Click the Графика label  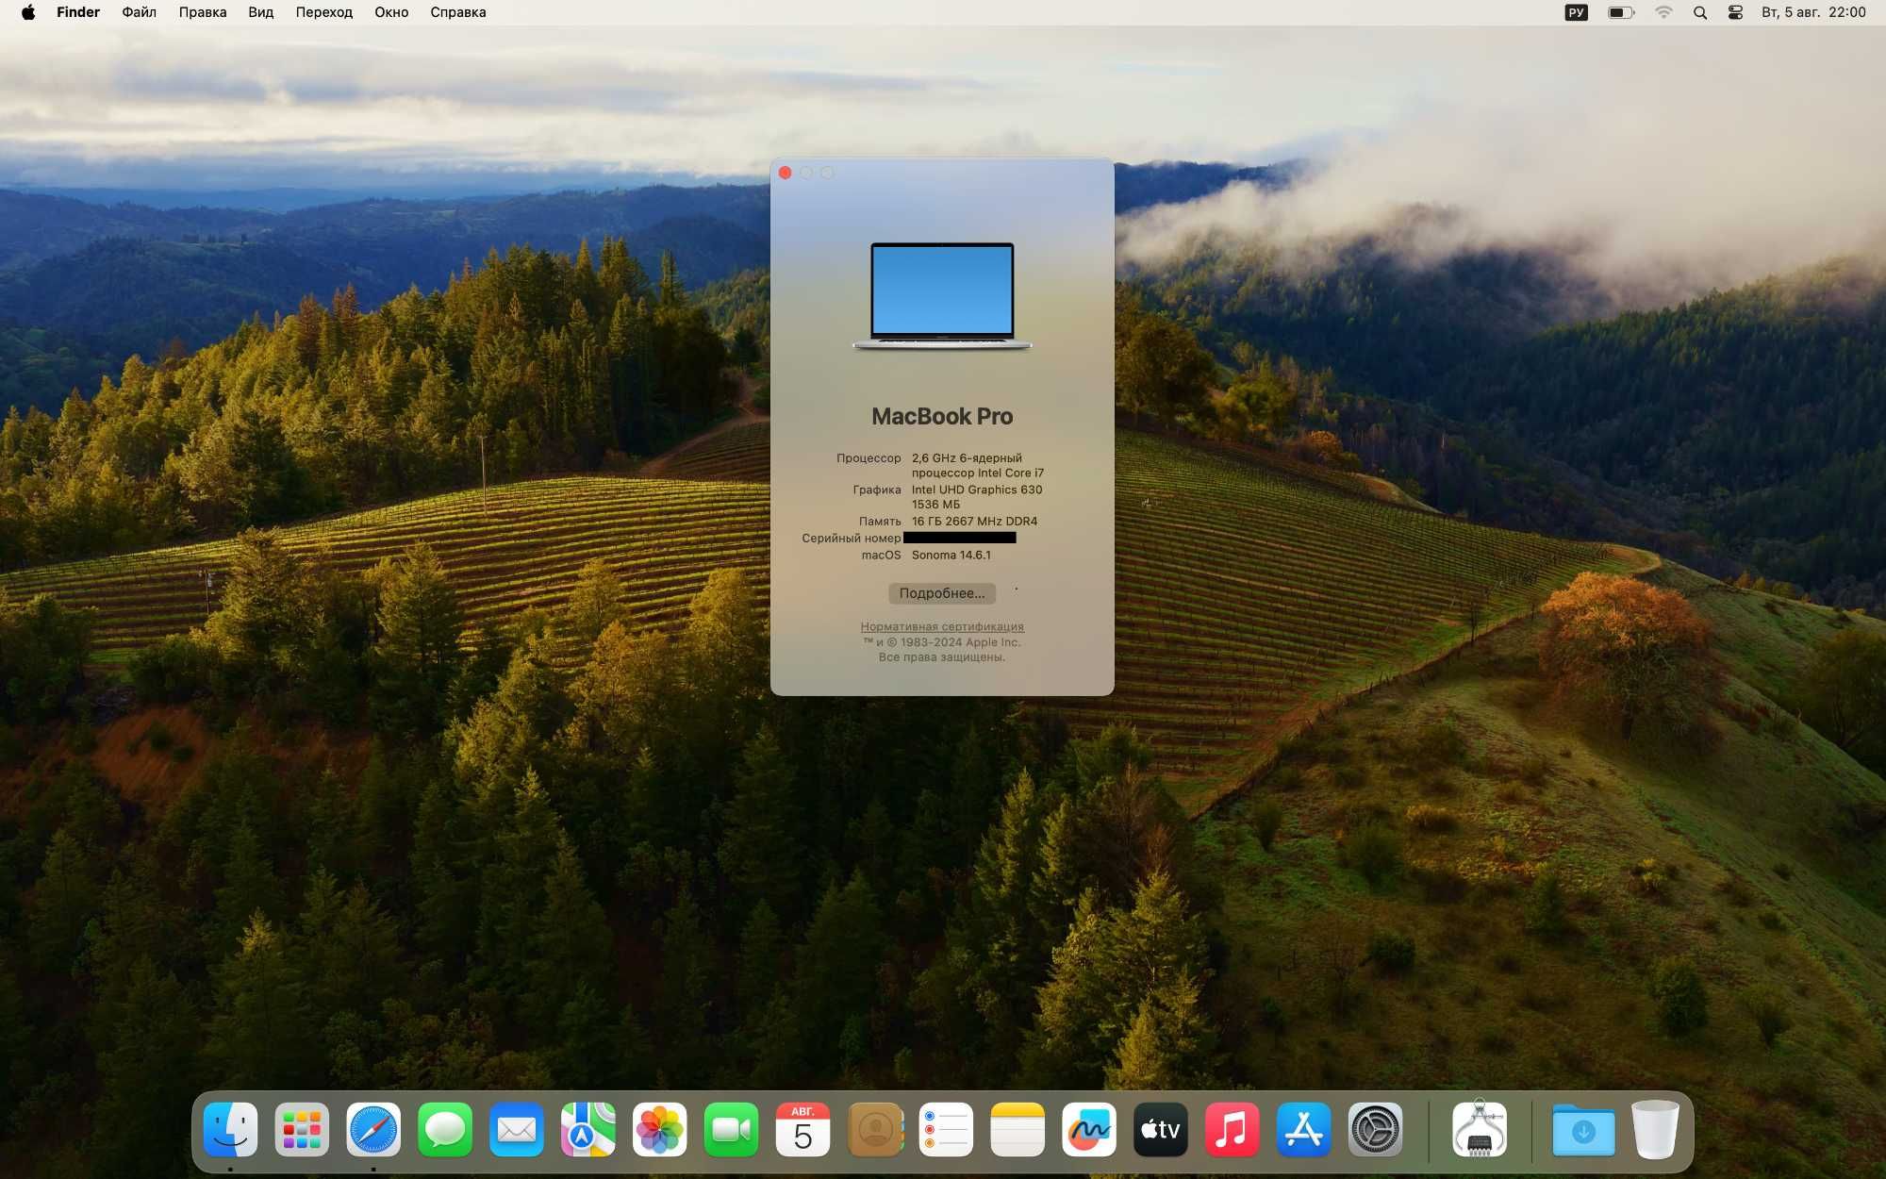point(877,490)
